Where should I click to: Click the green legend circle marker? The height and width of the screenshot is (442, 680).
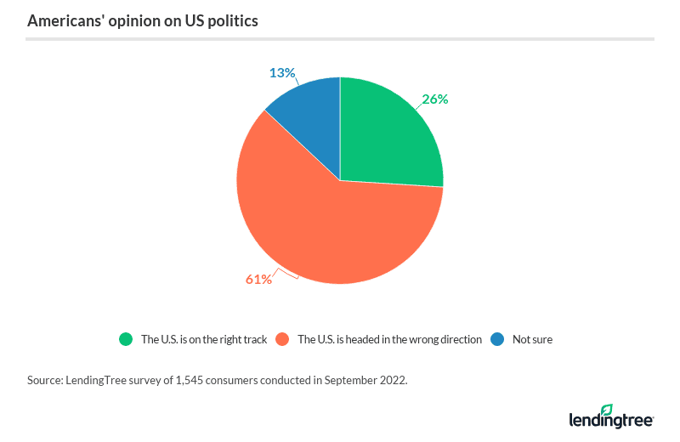pos(127,339)
